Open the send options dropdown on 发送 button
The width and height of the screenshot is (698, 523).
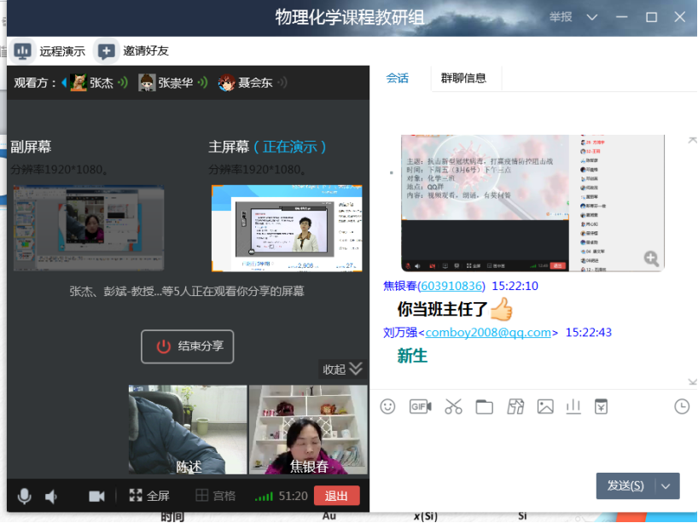tap(666, 485)
